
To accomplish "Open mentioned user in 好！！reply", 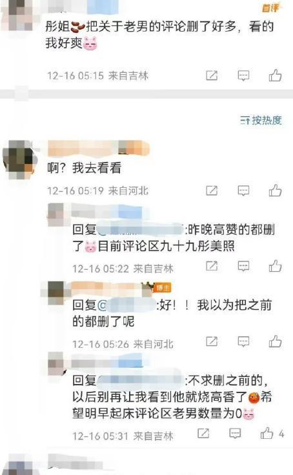I will coord(126,305).
